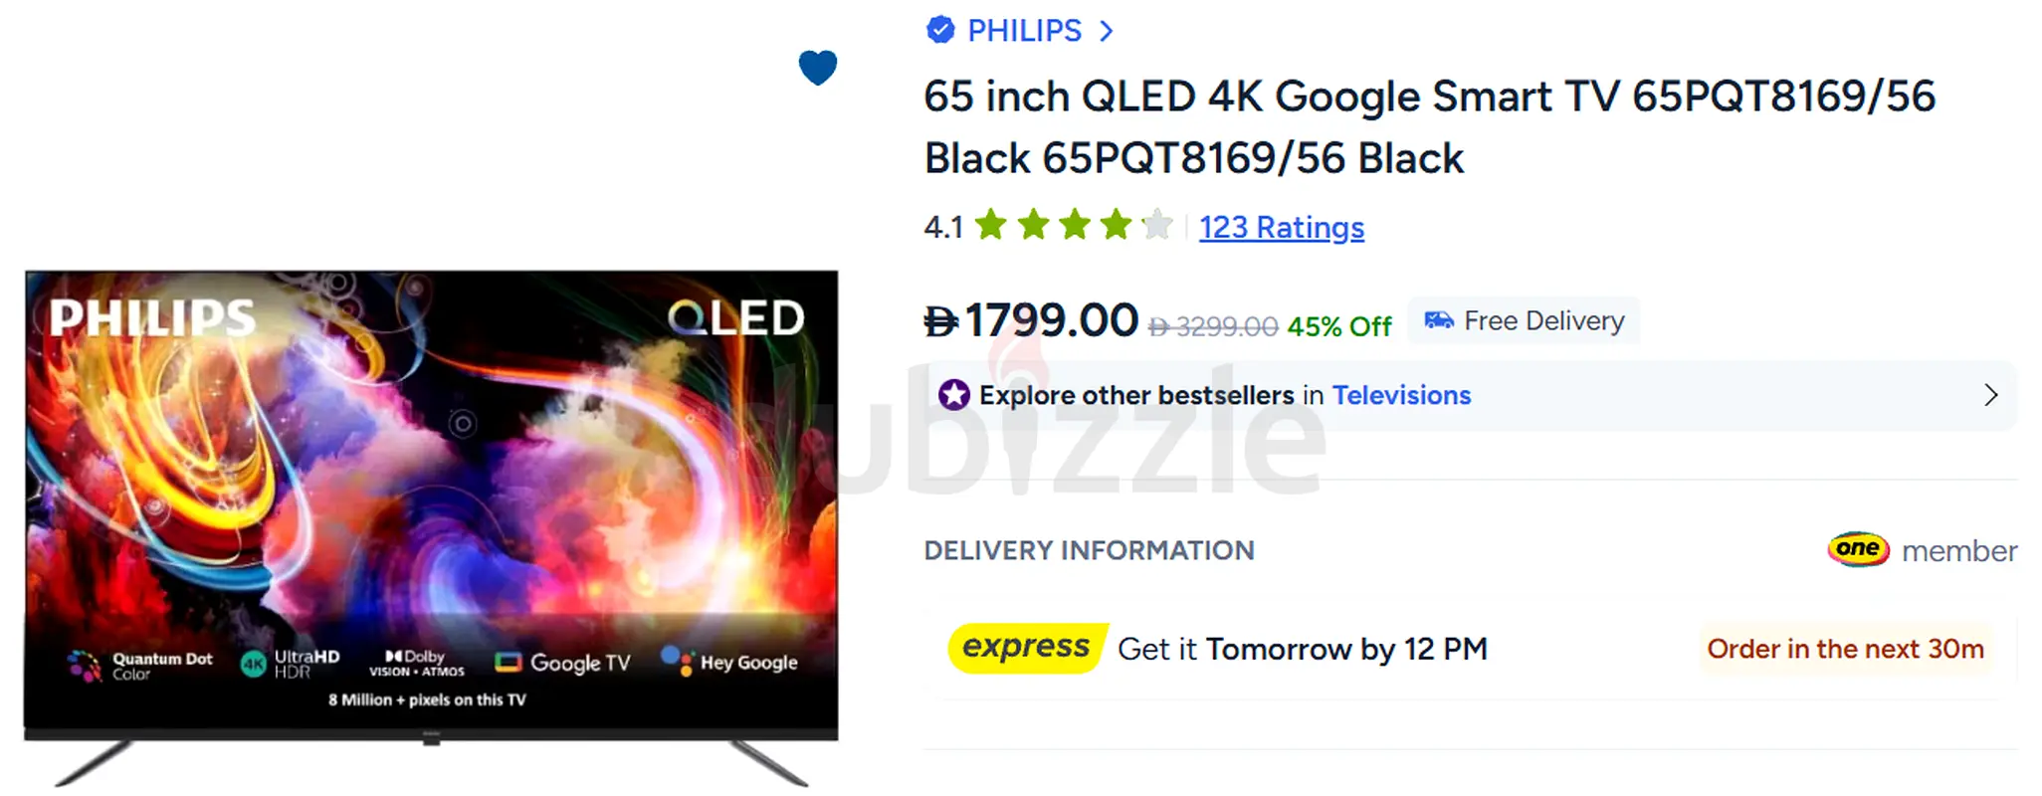Screen dimensions: 2042x796
Task: Expand the chevron next to PHILIPS
Action: [x=1107, y=31]
